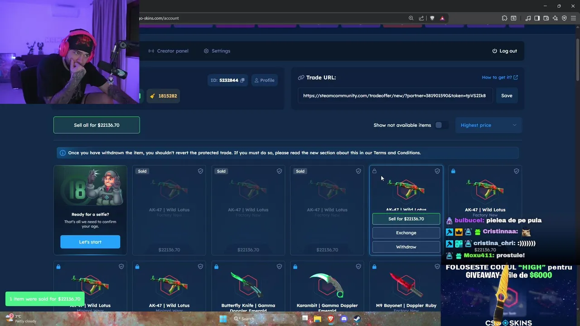Toggle shield badge on Butterfly Knife card

click(x=279, y=267)
